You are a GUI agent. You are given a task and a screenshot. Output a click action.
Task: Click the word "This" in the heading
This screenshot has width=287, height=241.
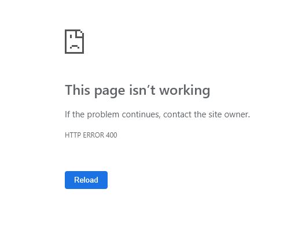(x=78, y=90)
